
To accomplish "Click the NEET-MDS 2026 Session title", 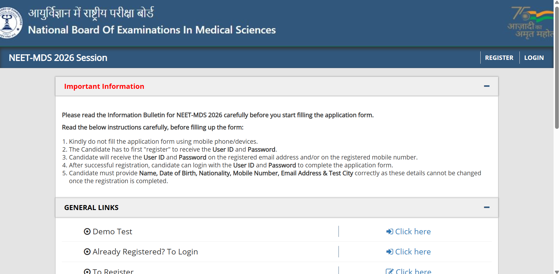I will pyautogui.click(x=58, y=58).
